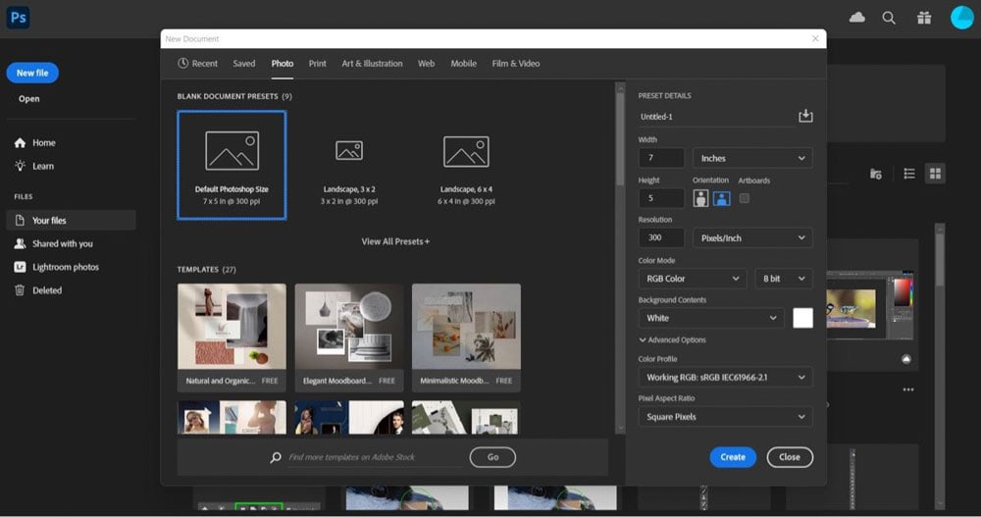The width and height of the screenshot is (981, 517).
Task: Click the Open button in sidebar
Action: pos(28,99)
